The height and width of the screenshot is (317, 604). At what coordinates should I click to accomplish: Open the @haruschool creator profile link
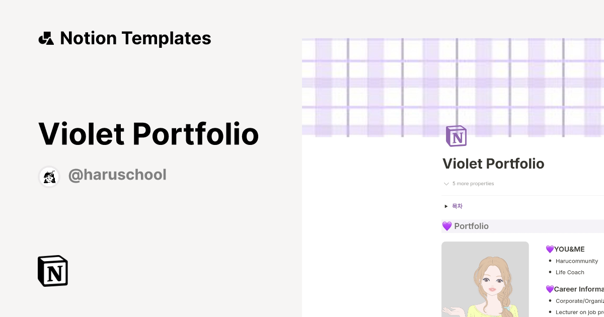pyautogui.click(x=117, y=174)
